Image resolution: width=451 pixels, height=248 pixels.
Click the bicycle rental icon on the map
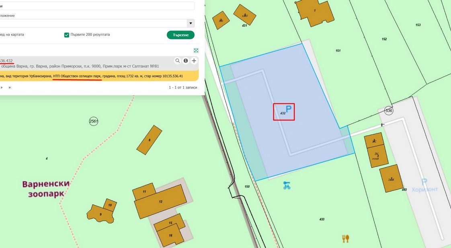287,185
